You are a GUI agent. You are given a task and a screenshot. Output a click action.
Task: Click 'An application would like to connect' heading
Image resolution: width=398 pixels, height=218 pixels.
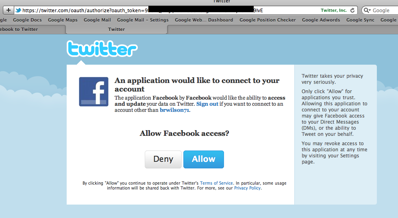197,85
